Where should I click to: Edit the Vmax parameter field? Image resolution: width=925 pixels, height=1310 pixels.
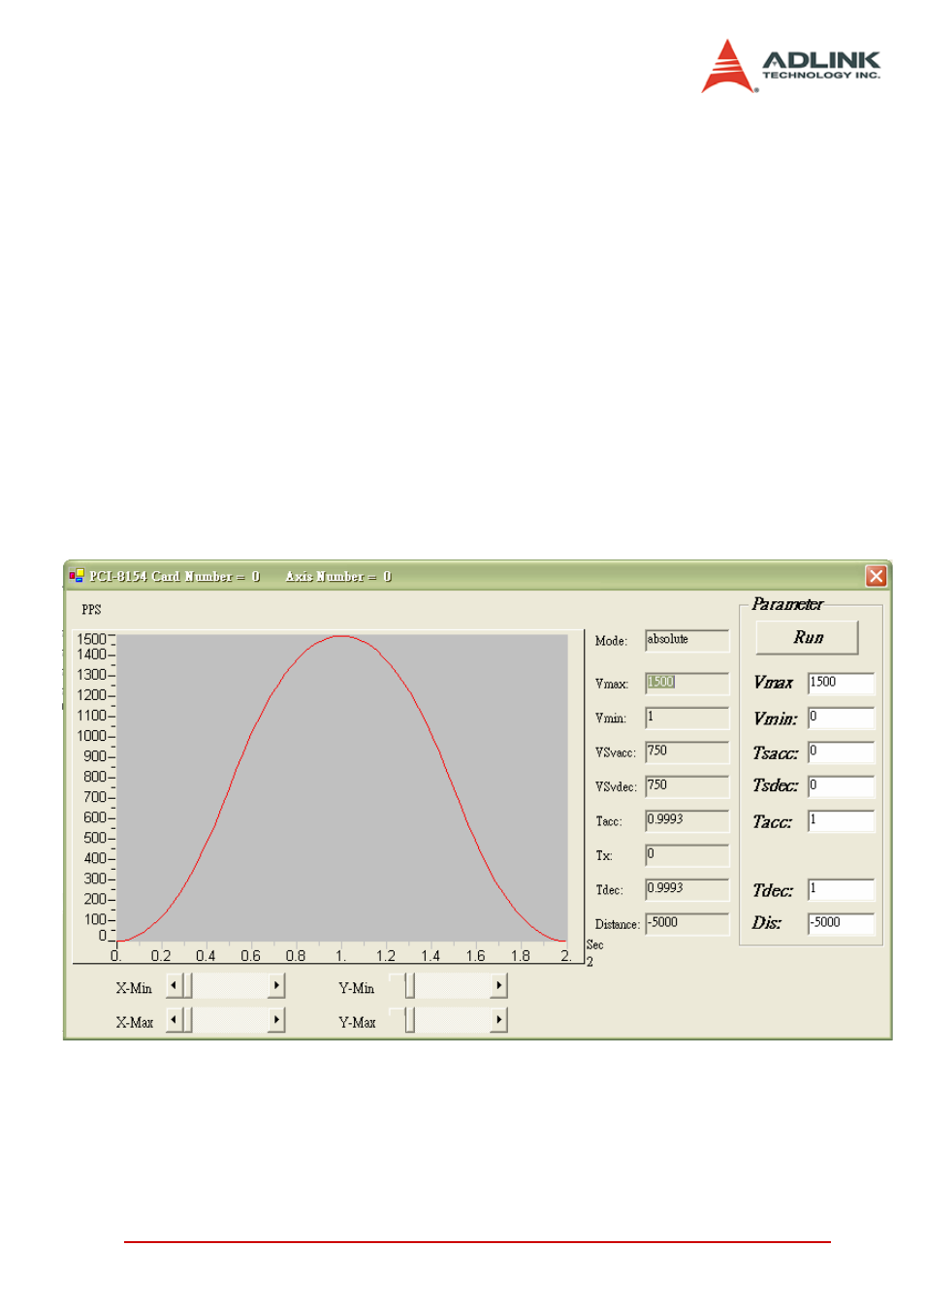point(841,683)
